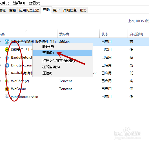
Task: Click the yundetectservice file icon
Action: click(7, 97)
